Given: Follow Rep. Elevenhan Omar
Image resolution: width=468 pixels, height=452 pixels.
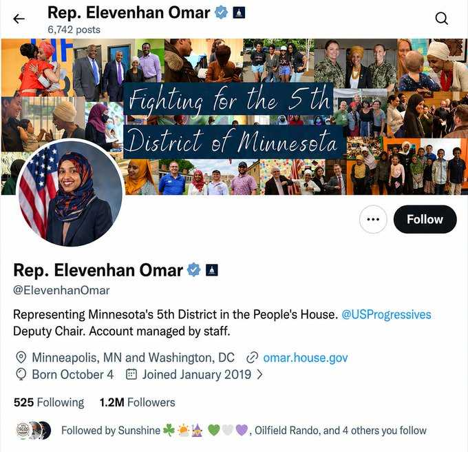Looking at the screenshot, I should point(425,219).
